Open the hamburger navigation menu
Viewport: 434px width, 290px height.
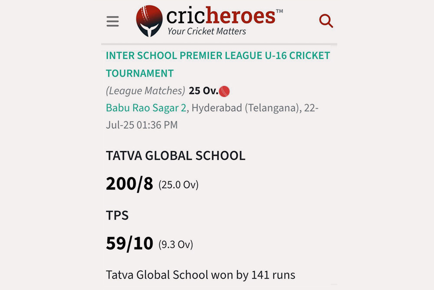112,21
